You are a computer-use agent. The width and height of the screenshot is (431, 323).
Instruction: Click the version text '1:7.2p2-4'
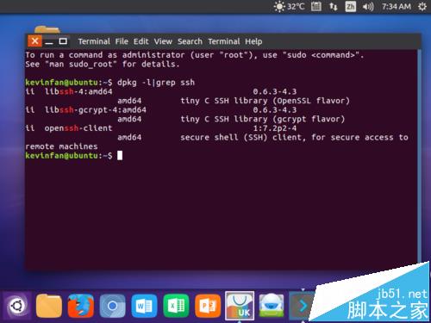pyautogui.click(x=275, y=128)
